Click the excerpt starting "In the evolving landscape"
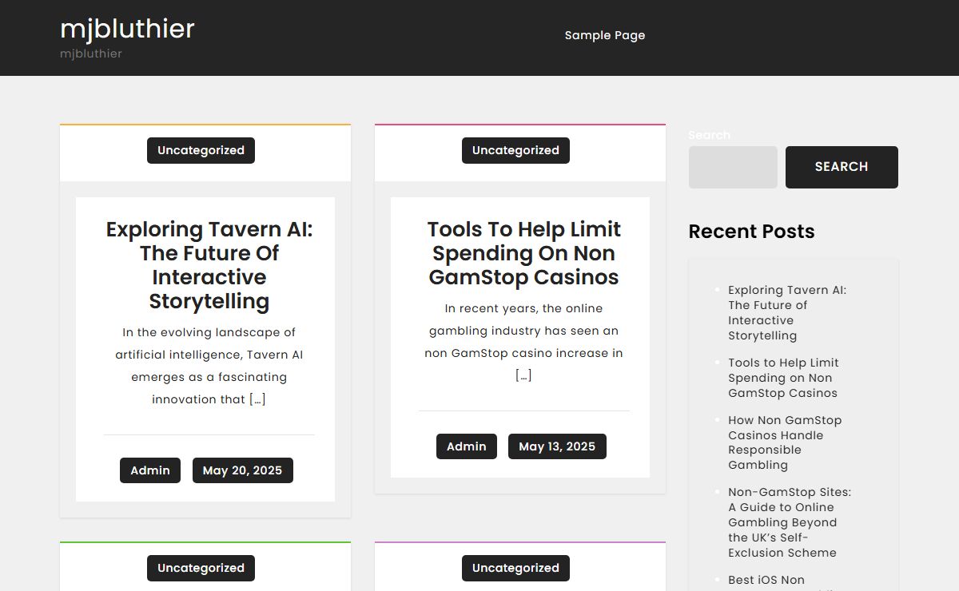The height and width of the screenshot is (591, 959). pos(209,366)
